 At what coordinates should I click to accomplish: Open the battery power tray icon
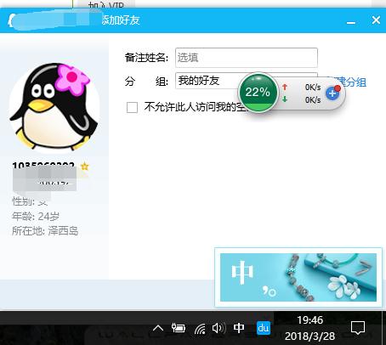[x=179, y=328]
